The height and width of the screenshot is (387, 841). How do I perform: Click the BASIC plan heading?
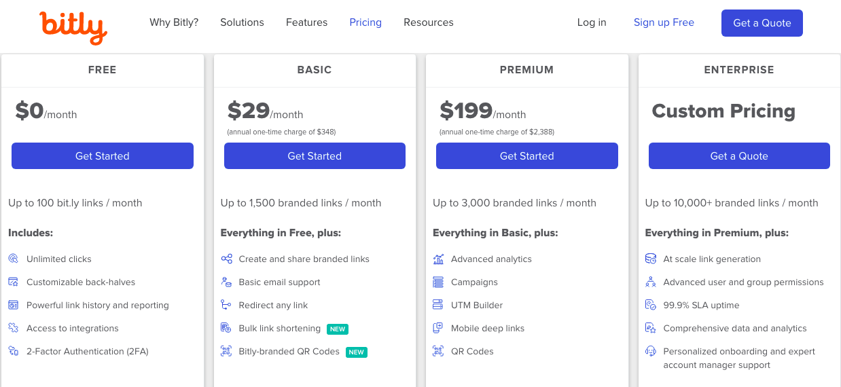pyautogui.click(x=315, y=70)
